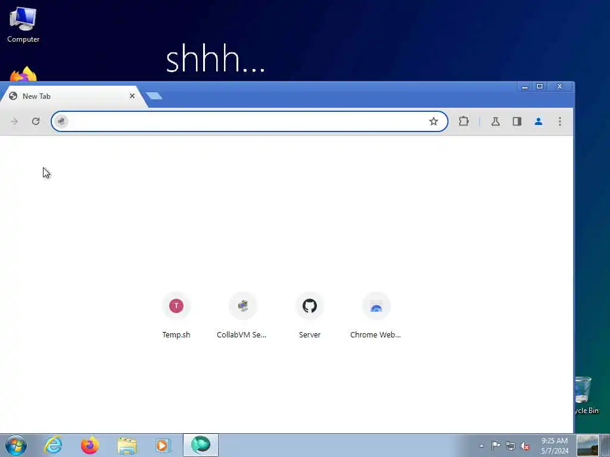Launch Internet Explorer from the taskbar

click(x=53, y=445)
